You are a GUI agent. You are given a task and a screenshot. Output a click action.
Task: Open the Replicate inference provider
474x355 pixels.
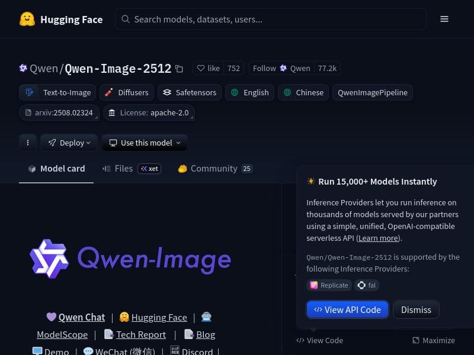[329, 285]
